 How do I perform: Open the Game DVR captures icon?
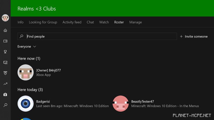coord(5,62)
